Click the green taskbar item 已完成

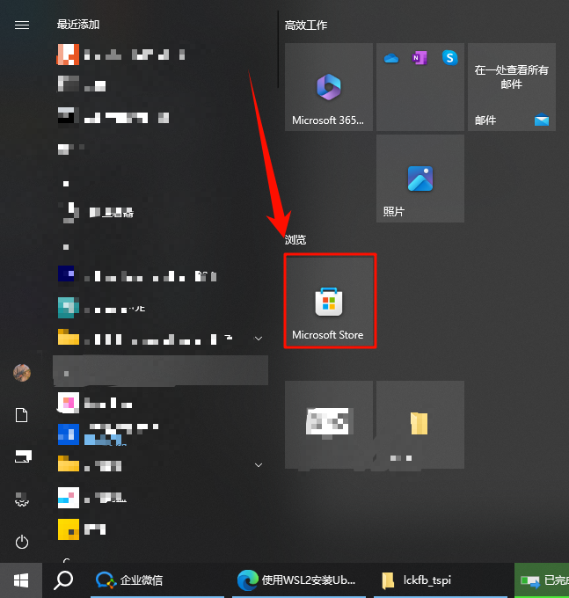click(542, 580)
